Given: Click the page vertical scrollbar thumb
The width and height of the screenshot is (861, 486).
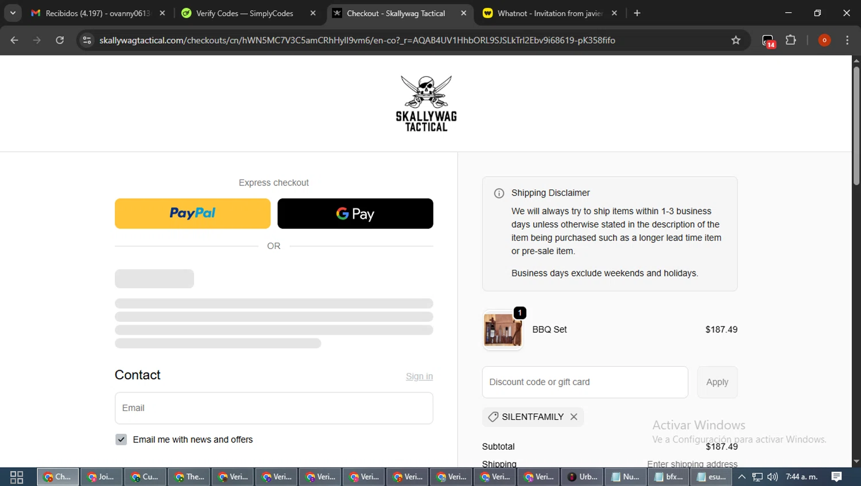Looking at the screenshot, I should click(856, 126).
